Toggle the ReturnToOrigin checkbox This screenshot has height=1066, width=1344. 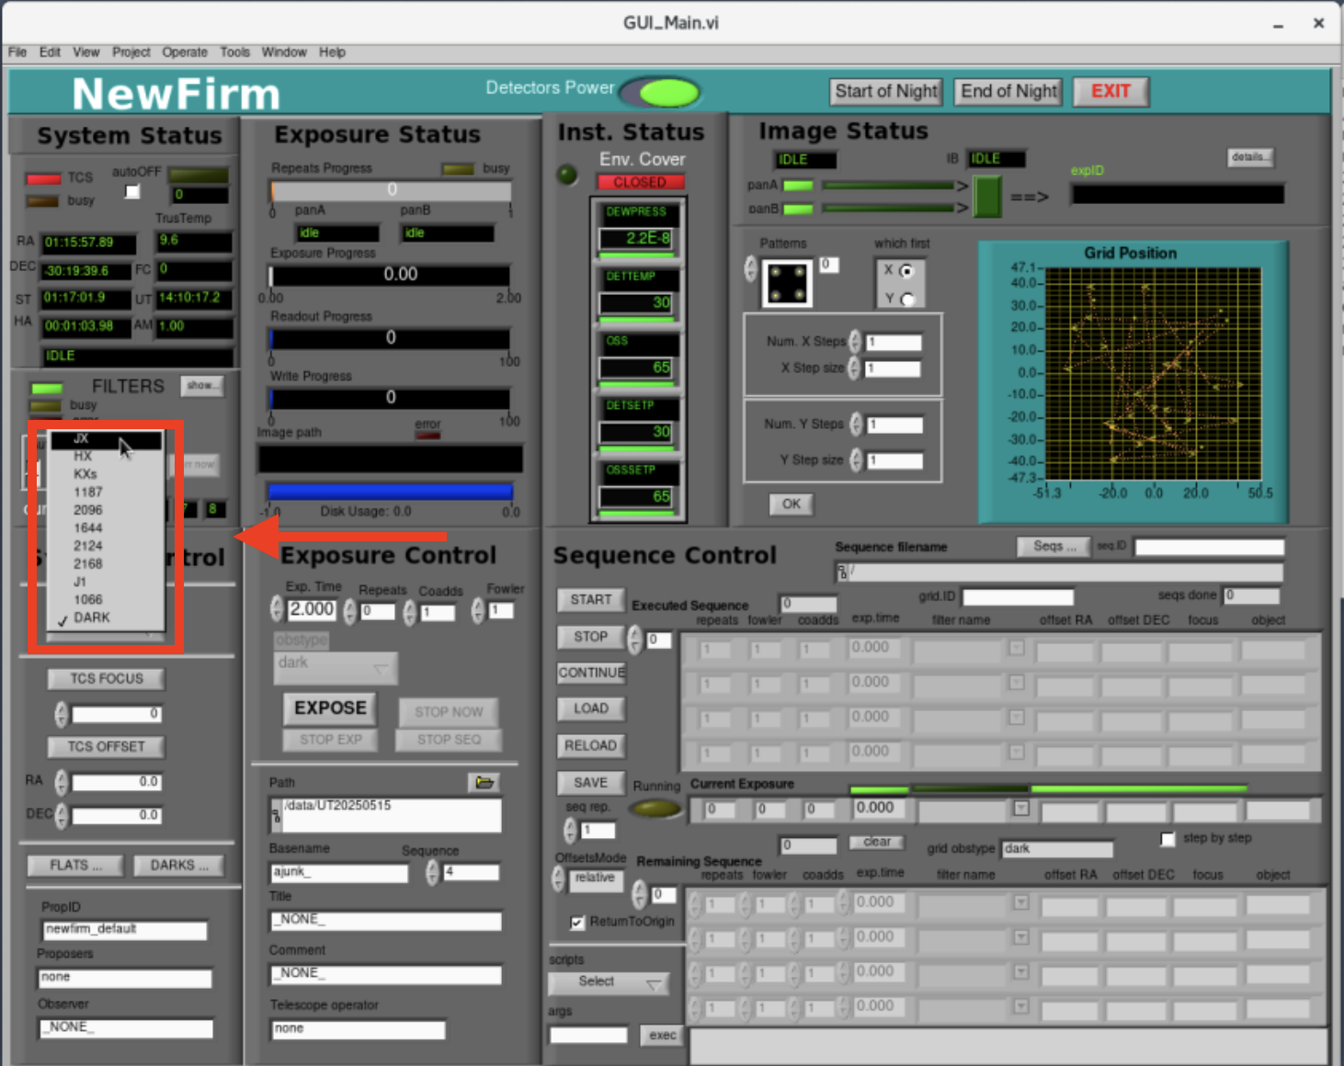tap(577, 922)
